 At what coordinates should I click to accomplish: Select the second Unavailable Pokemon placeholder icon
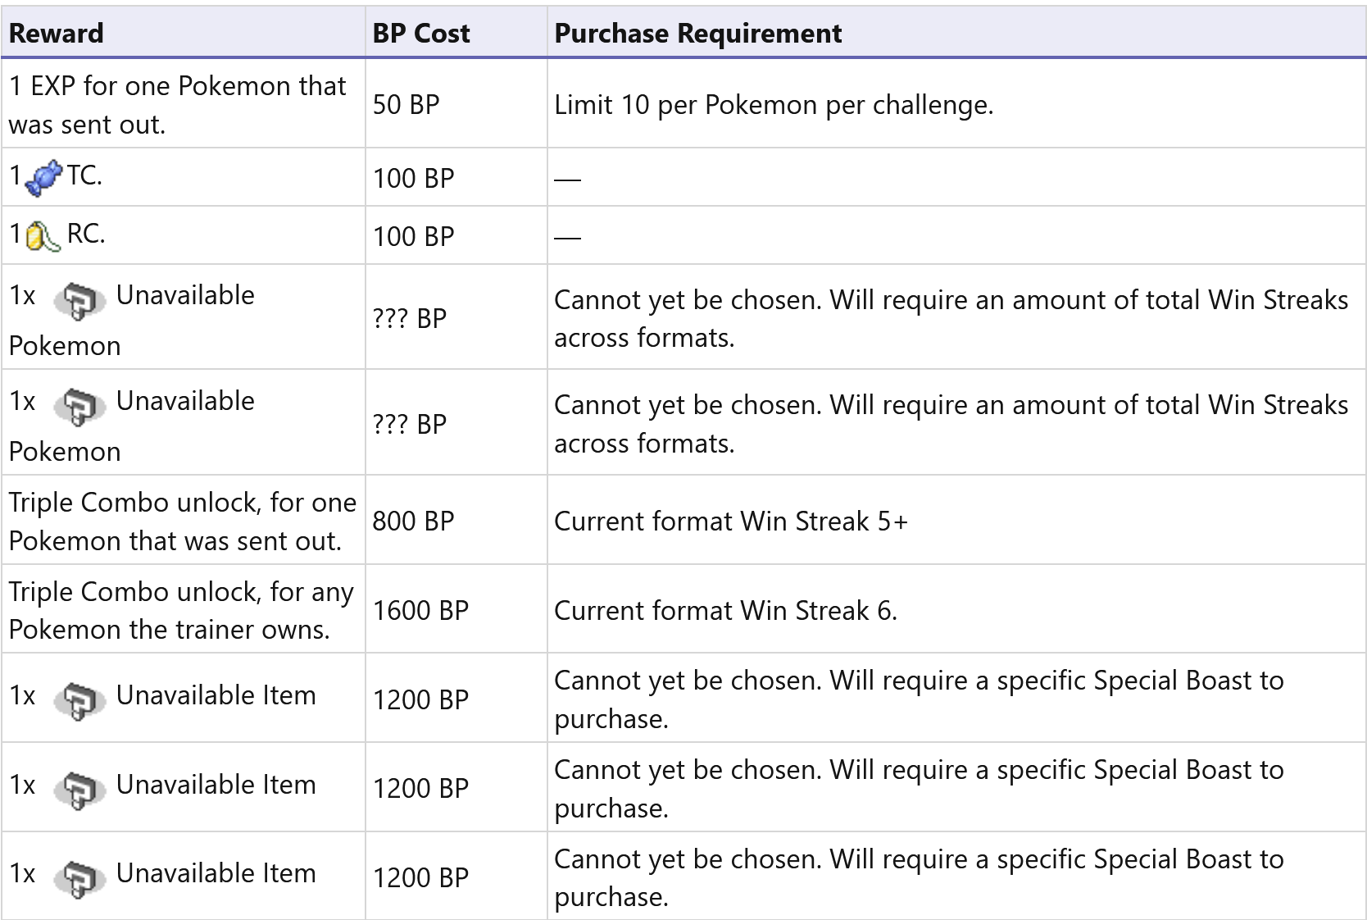(x=79, y=406)
